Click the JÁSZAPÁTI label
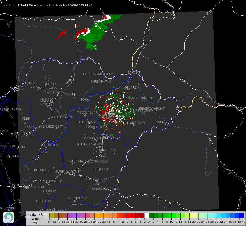Screen dimensions: 246x226 [x=14, y=156]
